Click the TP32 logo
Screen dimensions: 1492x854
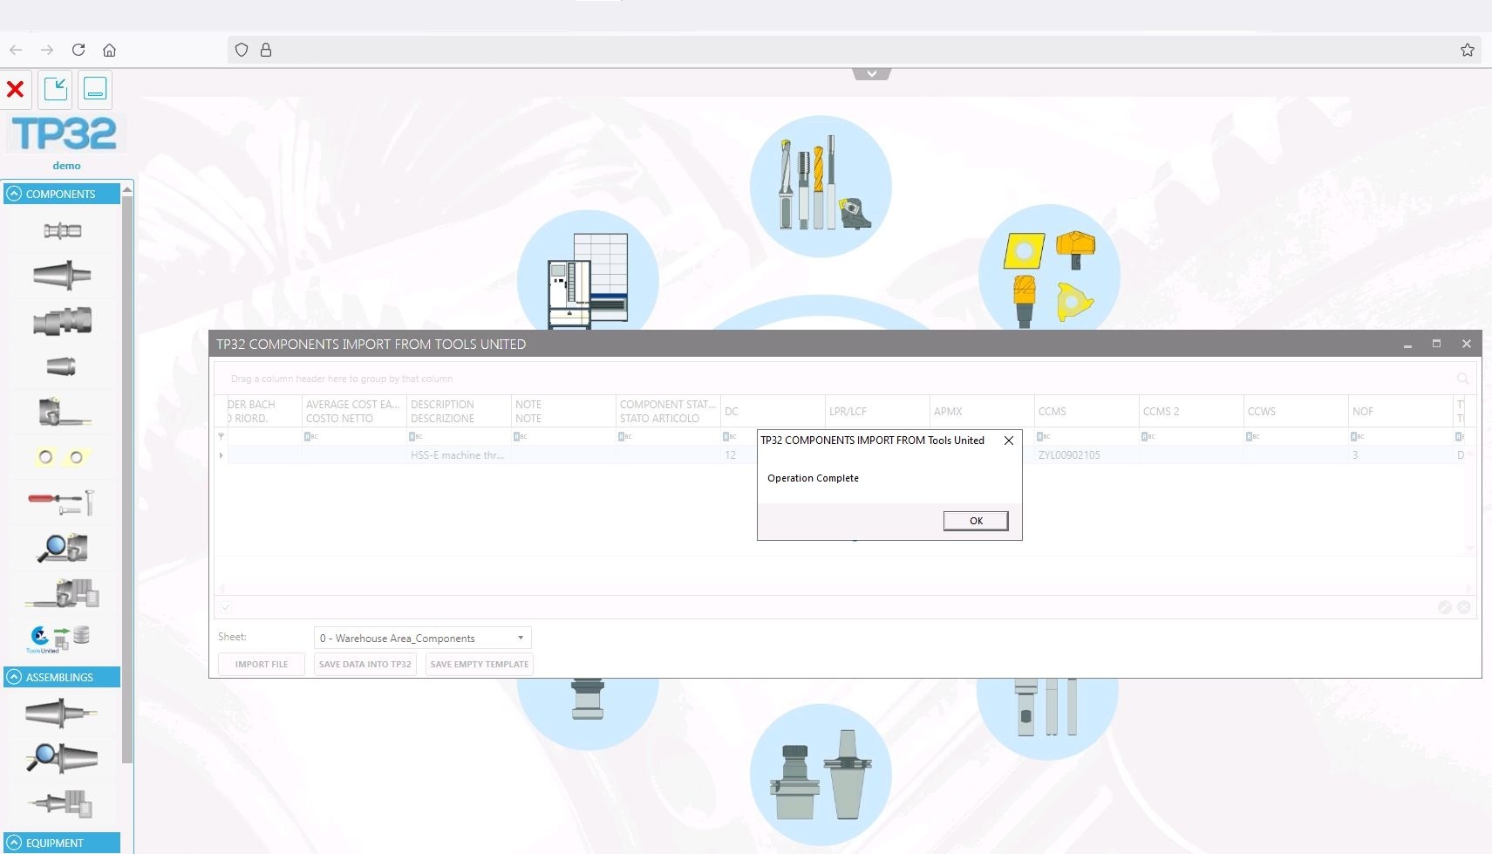point(65,134)
